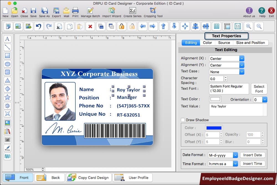This screenshot has width=277, height=185.
Task: Select the barcode on the ID card
Action: [x=115, y=131]
